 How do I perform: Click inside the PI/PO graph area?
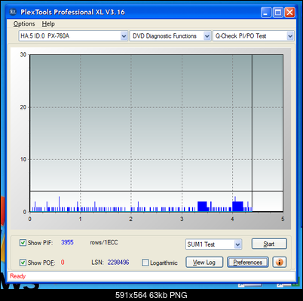[156, 133]
